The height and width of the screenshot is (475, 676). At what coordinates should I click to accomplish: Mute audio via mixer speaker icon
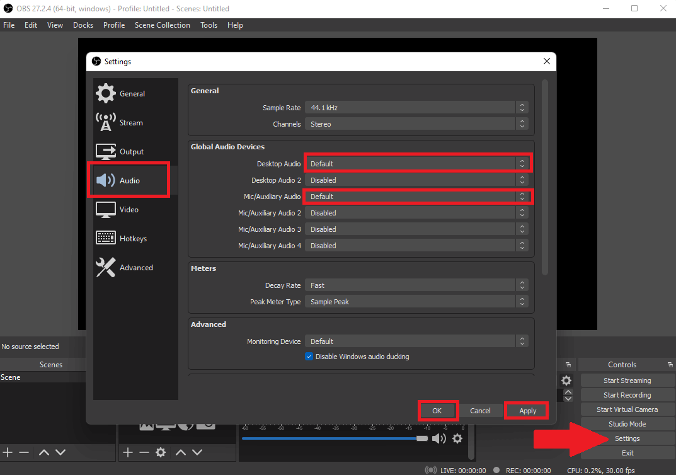click(439, 439)
